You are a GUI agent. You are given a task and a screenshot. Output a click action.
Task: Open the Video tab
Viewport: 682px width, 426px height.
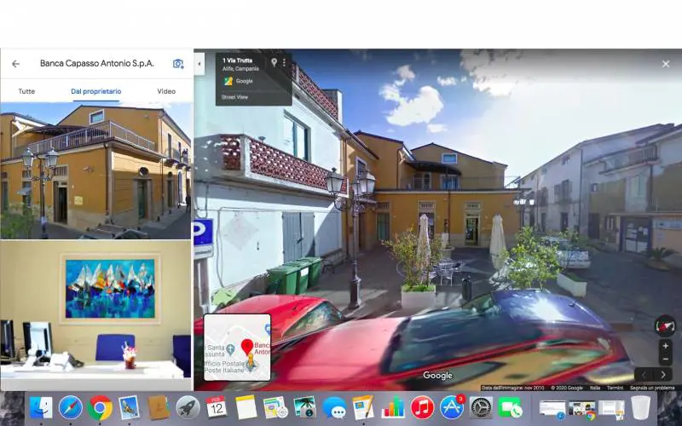pyautogui.click(x=166, y=91)
